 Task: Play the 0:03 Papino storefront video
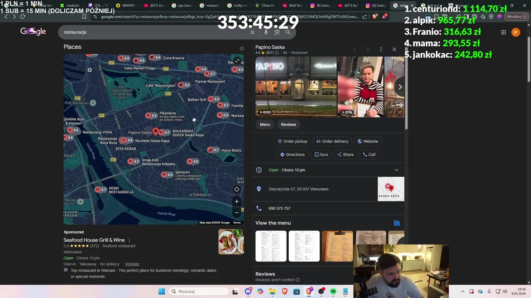[296, 87]
